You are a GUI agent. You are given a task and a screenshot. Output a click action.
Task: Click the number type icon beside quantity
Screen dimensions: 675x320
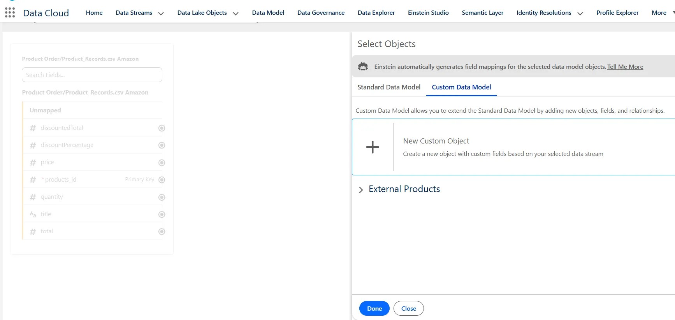coord(33,197)
